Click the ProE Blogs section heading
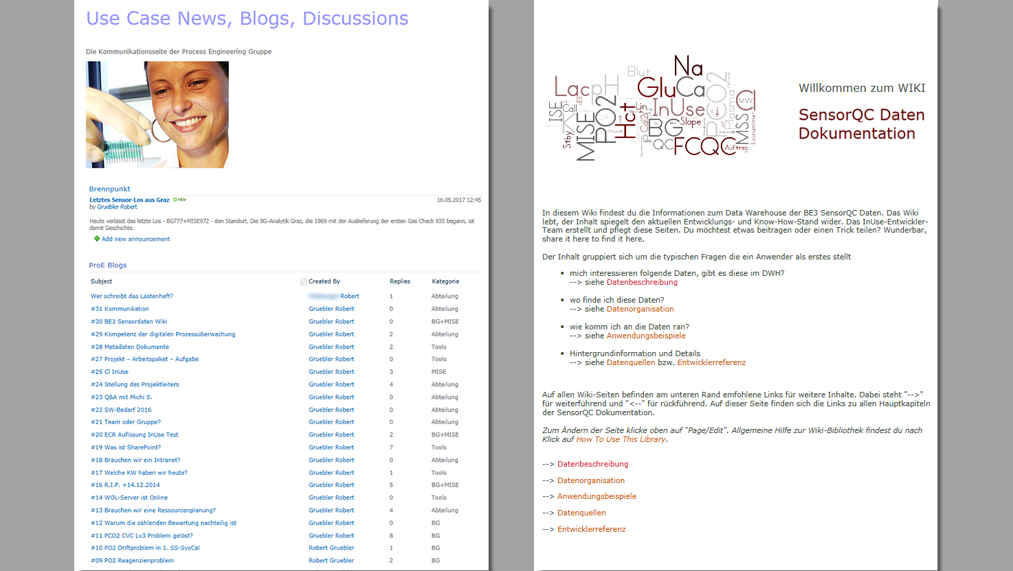The height and width of the screenshot is (571, 1013). coord(108,265)
